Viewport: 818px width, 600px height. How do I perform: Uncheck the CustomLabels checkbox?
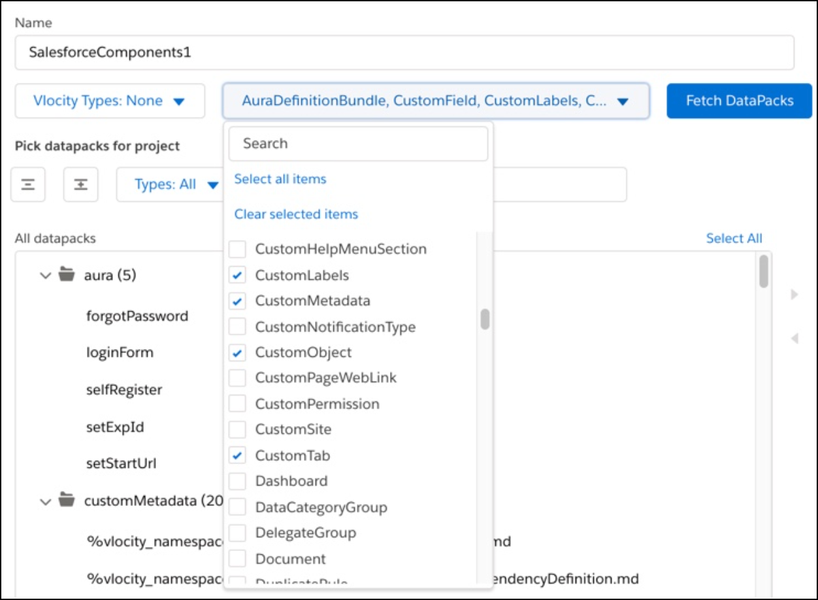(x=238, y=275)
